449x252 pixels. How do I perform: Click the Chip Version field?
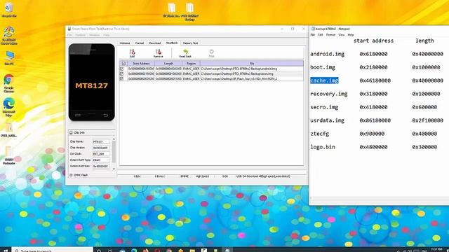pos(100,148)
